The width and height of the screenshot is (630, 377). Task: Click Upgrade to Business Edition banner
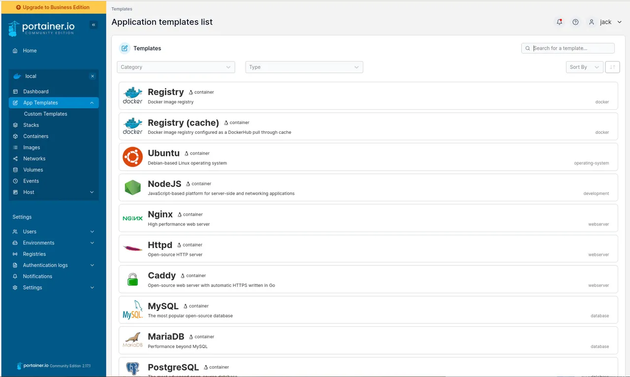point(53,7)
